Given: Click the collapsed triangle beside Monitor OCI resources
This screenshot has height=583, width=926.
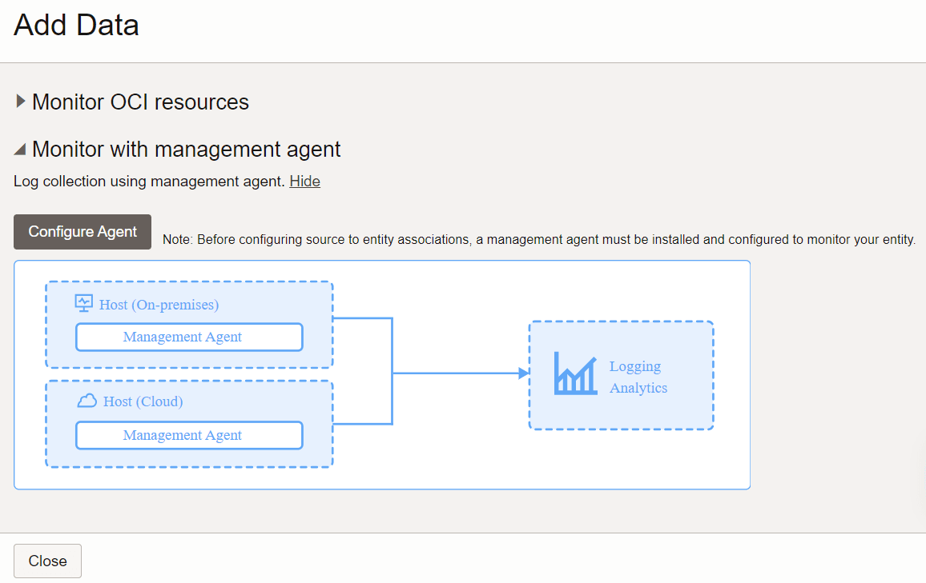Looking at the screenshot, I should [x=18, y=102].
